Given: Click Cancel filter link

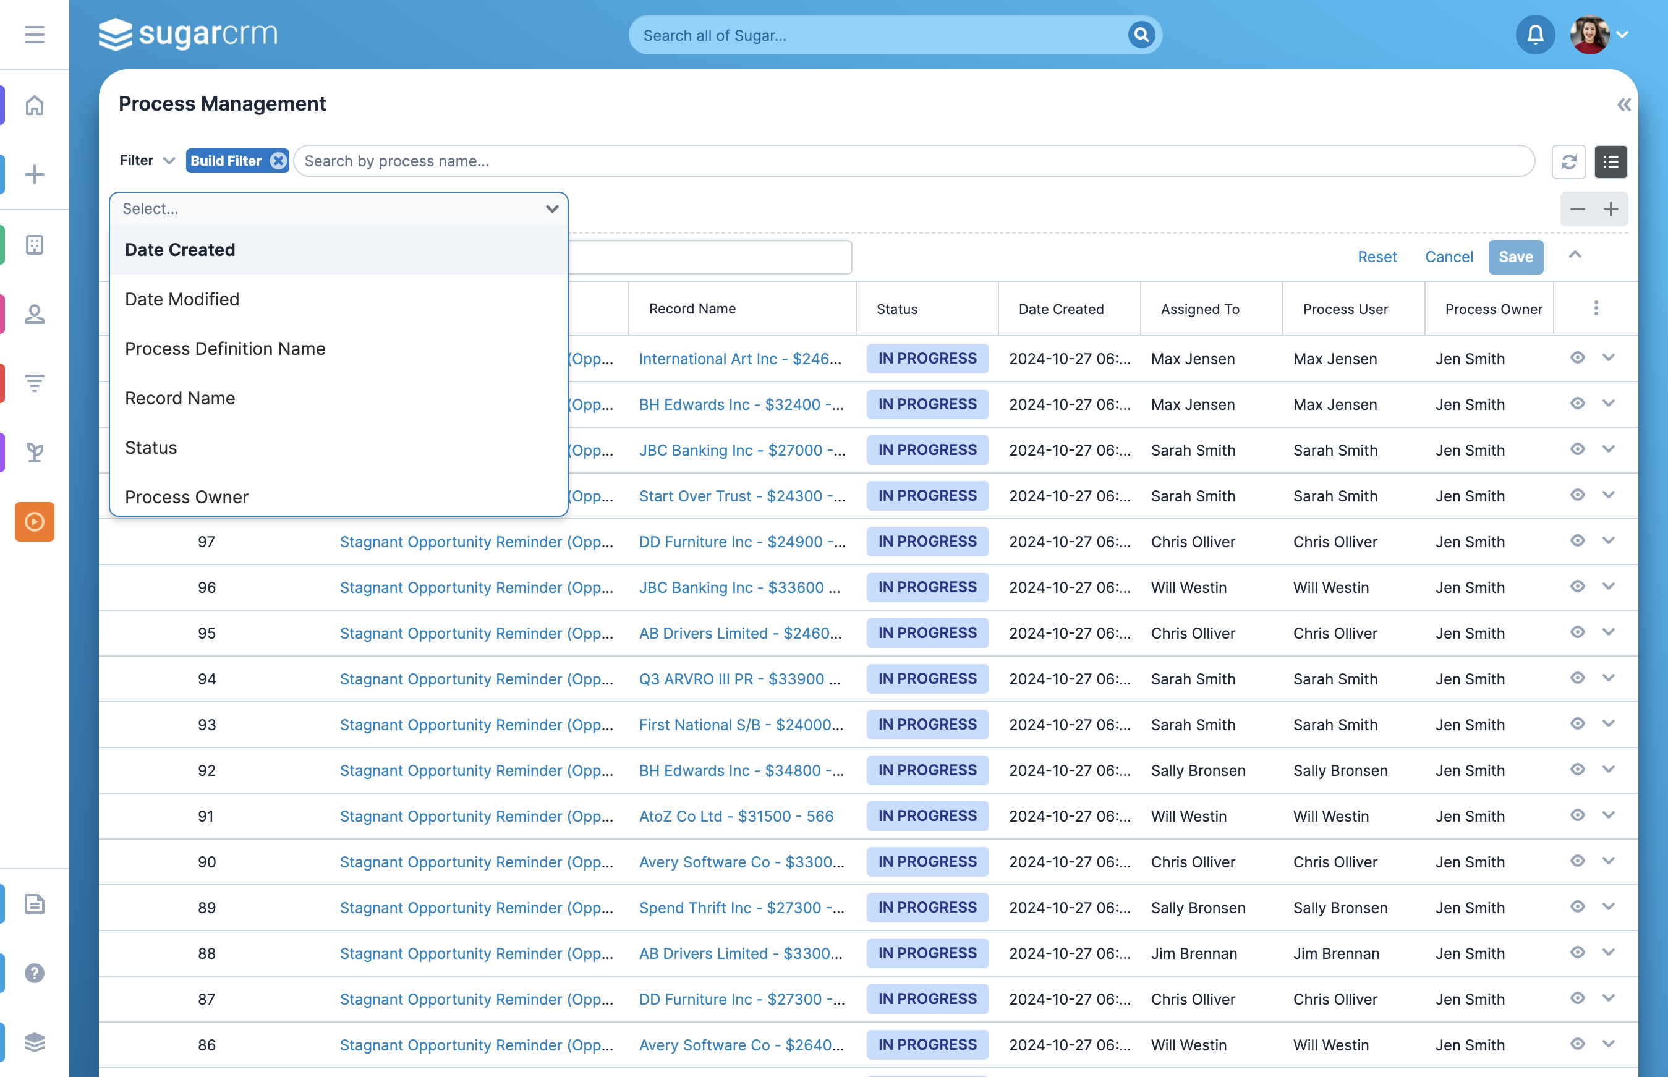Looking at the screenshot, I should coord(1449,257).
